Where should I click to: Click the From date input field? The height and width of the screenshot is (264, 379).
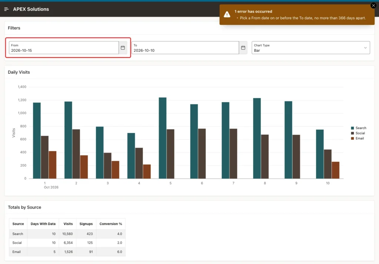pos(64,48)
